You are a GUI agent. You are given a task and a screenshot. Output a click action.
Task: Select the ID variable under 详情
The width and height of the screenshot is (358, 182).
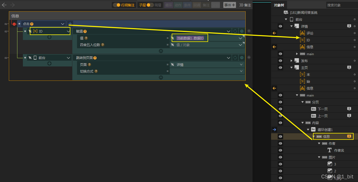[308, 40]
